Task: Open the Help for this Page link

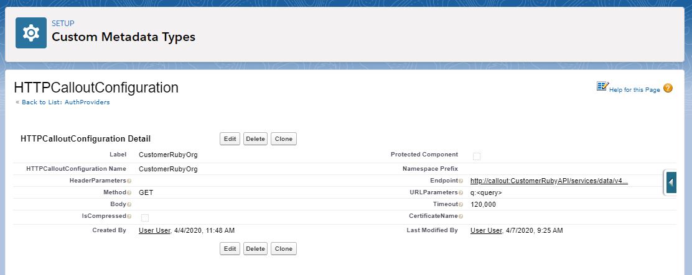Action: (635, 90)
